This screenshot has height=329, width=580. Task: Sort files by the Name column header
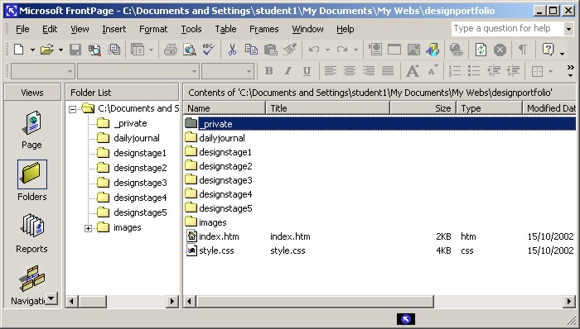coord(225,108)
